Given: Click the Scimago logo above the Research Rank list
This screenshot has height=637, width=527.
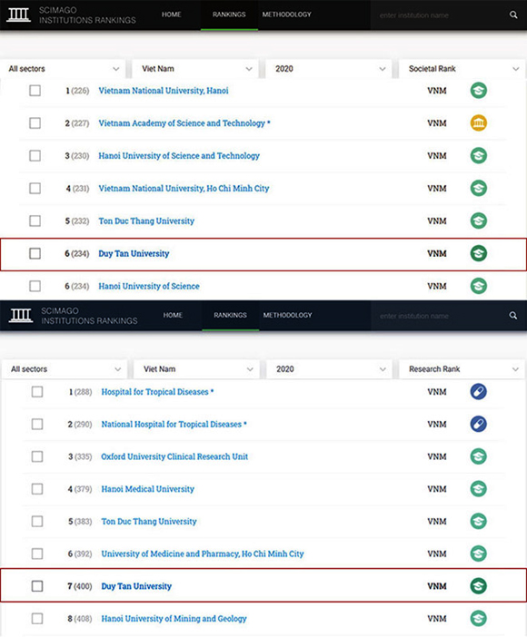Looking at the screenshot, I should [x=21, y=315].
